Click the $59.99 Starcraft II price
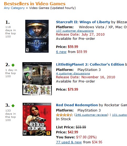This screenshot has width=127, height=146. (73, 47)
